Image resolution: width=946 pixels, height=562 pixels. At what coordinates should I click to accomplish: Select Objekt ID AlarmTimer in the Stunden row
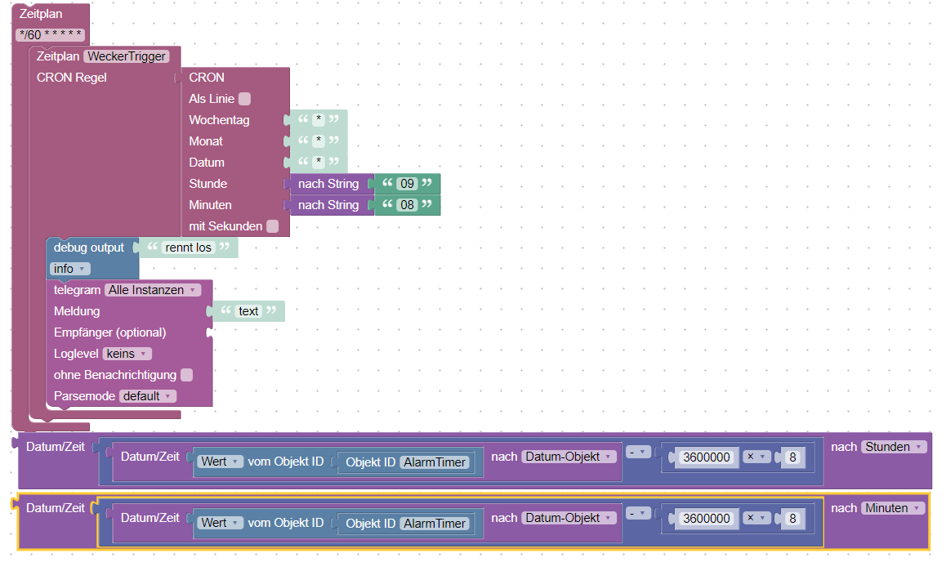[x=435, y=462]
